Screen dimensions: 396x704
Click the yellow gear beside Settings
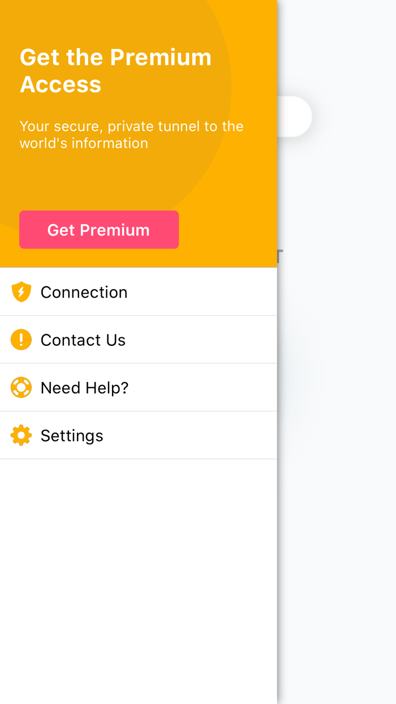point(20,435)
